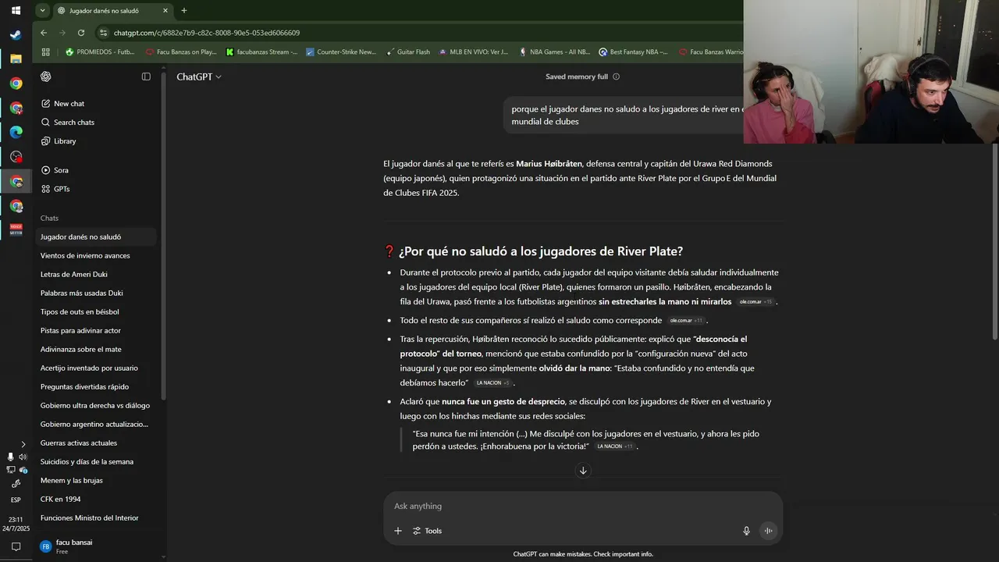This screenshot has width=999, height=562.
Task: Open the Pistas para adivinar actor chat
Action: point(97,330)
